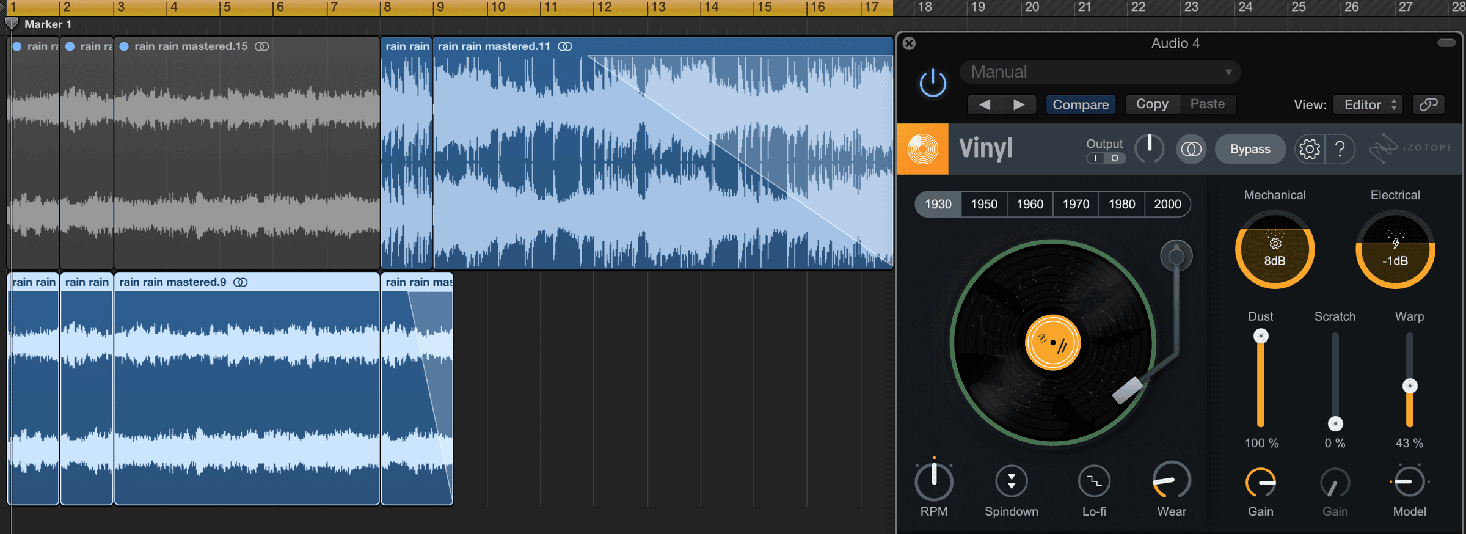Screen dimensions: 1466x534
Task: Click the Electrical noise -1dB dial
Action: 1395,250
